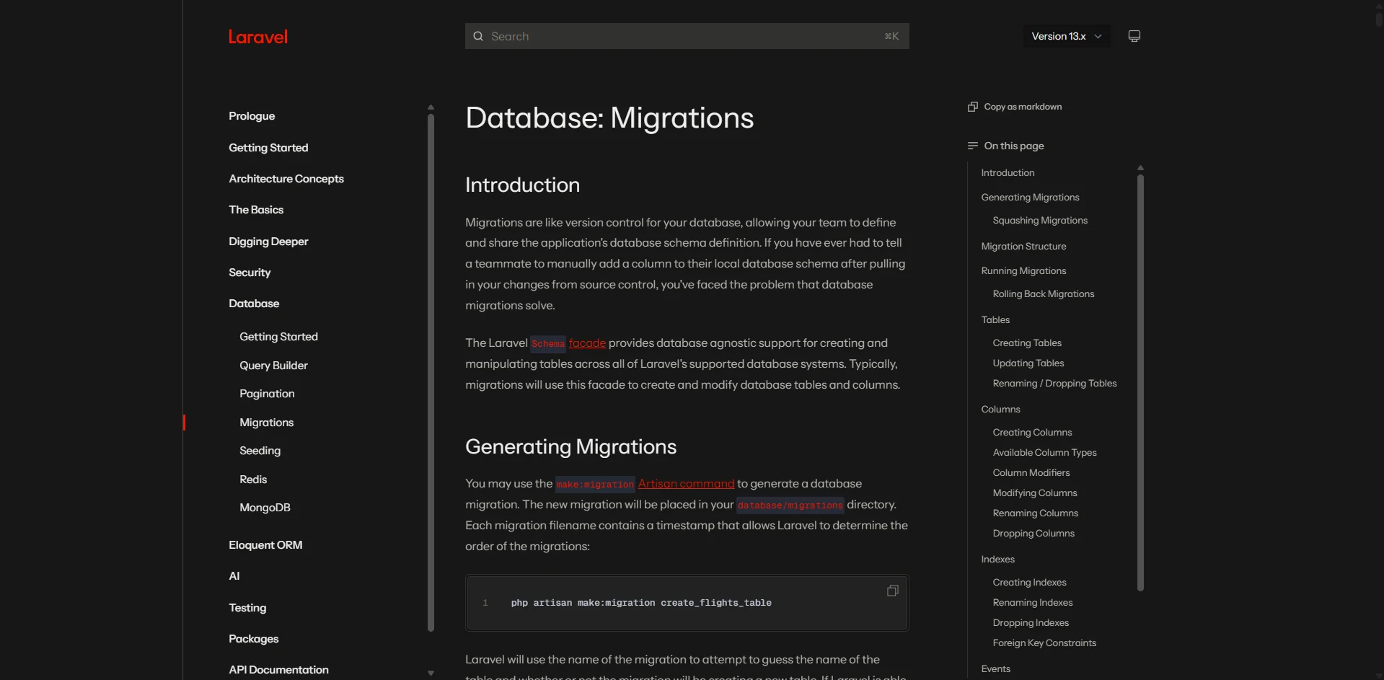1384x680 pixels.
Task: Jump to Renaming Indexes section
Action: [x=1033, y=603]
